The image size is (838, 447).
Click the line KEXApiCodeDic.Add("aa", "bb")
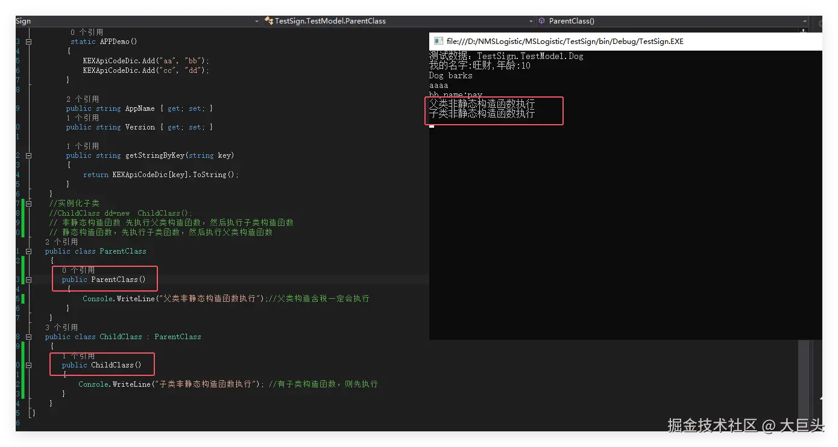146,61
